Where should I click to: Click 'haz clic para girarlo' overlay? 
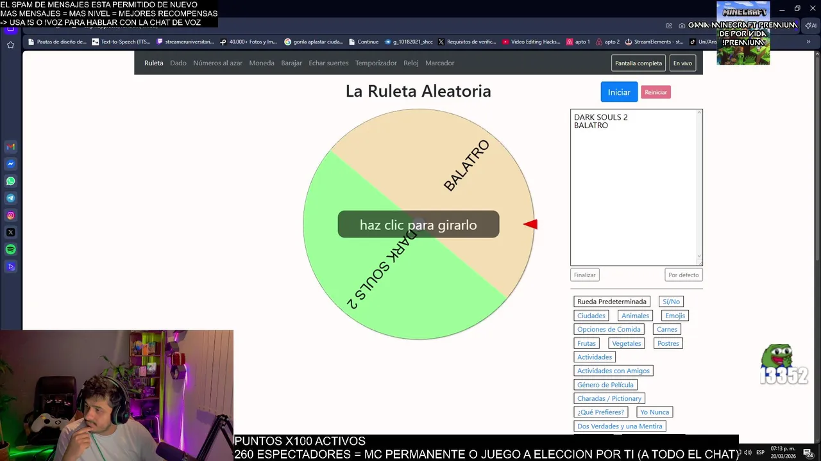(x=418, y=225)
